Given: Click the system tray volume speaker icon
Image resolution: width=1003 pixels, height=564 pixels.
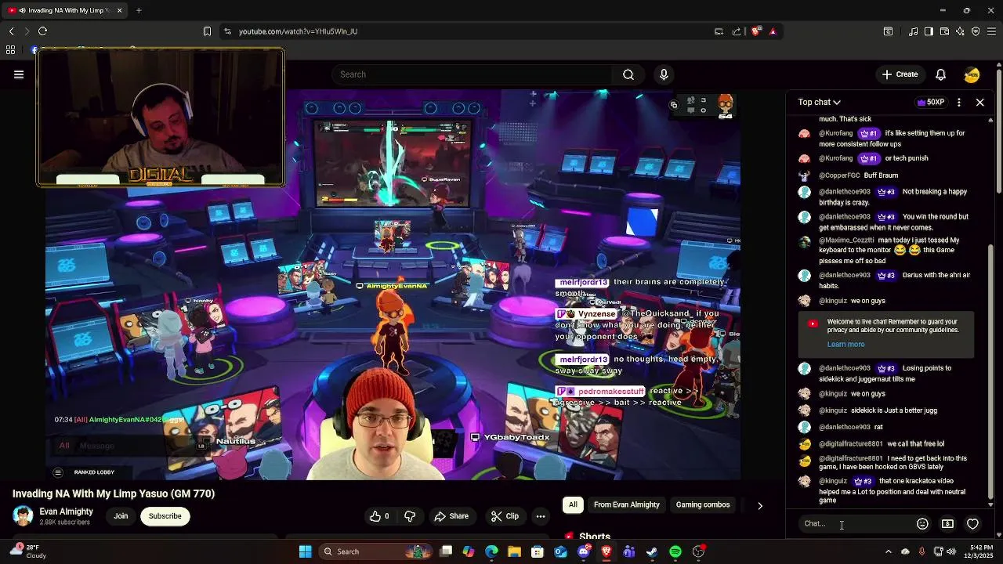Looking at the screenshot, I should (x=951, y=551).
